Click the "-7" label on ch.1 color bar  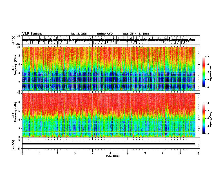208,87
